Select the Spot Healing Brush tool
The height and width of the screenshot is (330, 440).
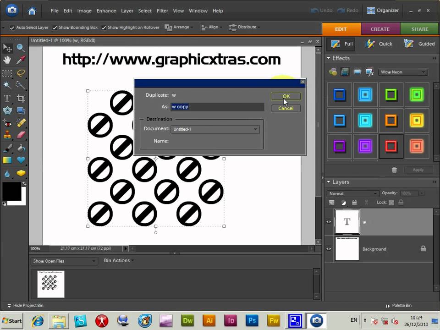[x=21, y=123]
